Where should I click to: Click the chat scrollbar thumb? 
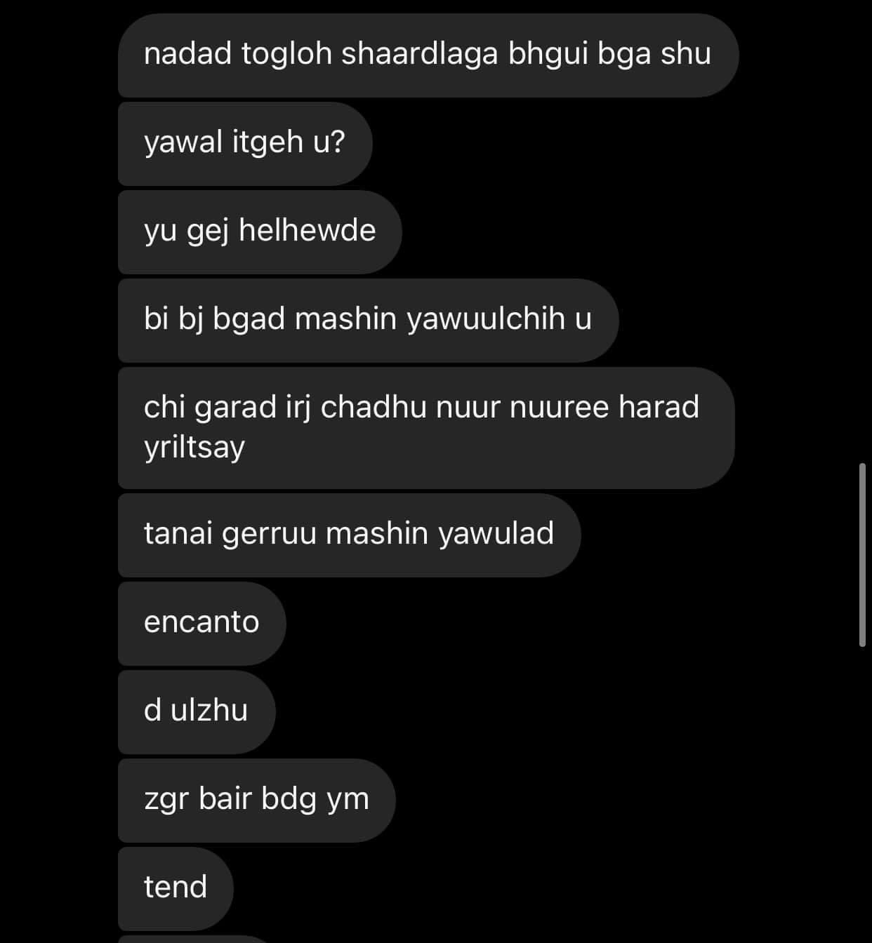tap(862, 554)
